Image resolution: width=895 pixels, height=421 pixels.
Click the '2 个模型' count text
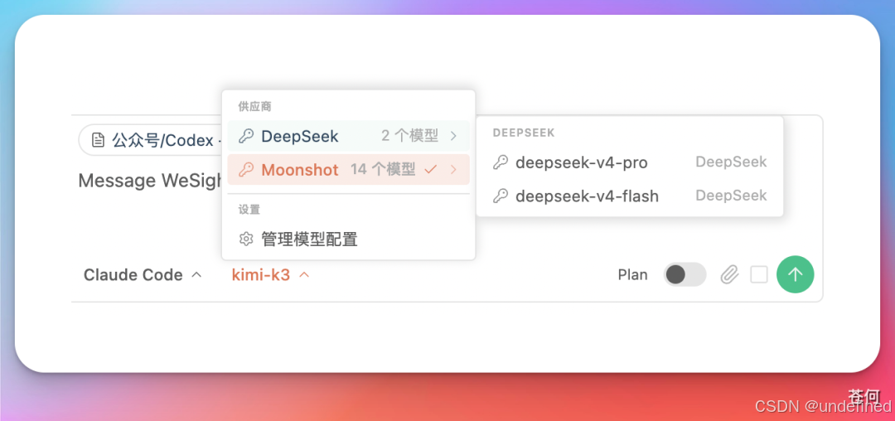pos(410,136)
